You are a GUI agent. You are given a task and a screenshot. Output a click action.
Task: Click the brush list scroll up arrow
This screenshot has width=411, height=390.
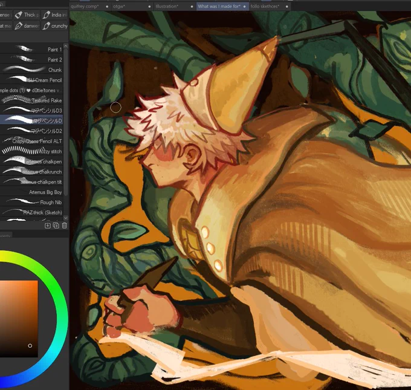66,46
